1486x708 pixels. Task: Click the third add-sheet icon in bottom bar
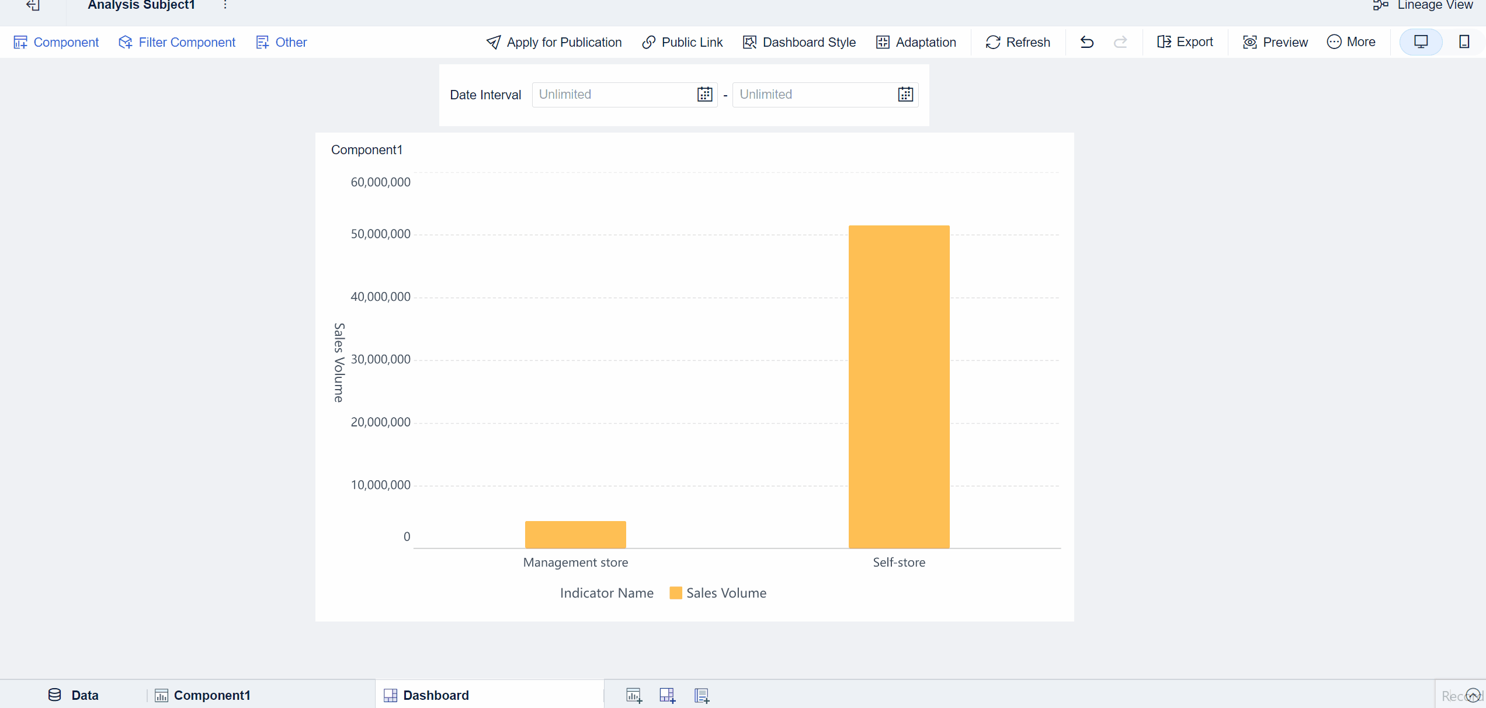(702, 695)
